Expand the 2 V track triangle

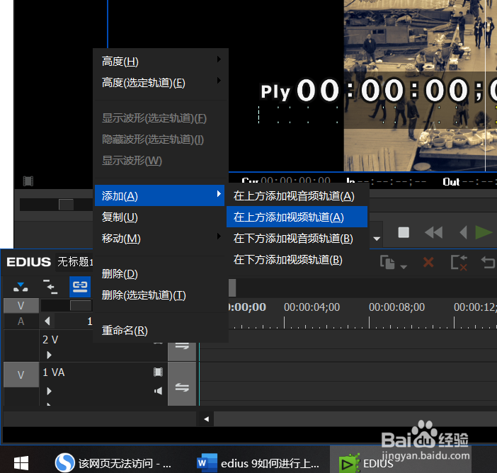tap(49, 355)
